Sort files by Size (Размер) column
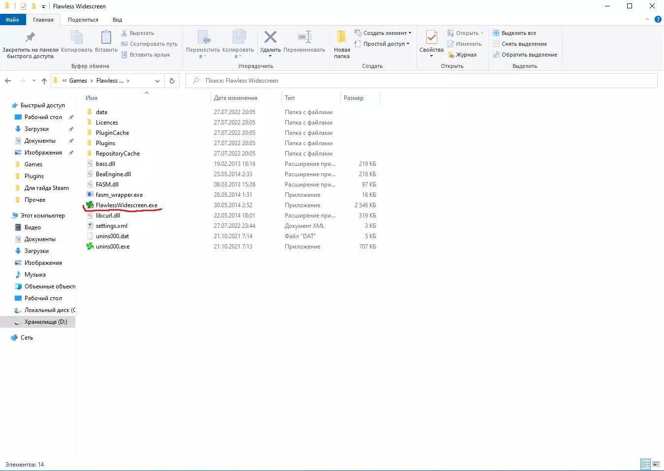664x471 pixels. tap(354, 98)
